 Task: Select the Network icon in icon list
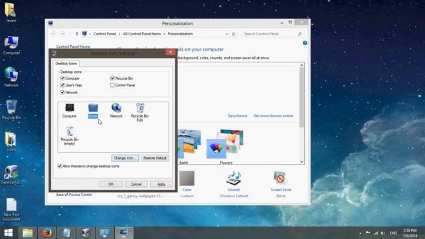[x=116, y=111]
